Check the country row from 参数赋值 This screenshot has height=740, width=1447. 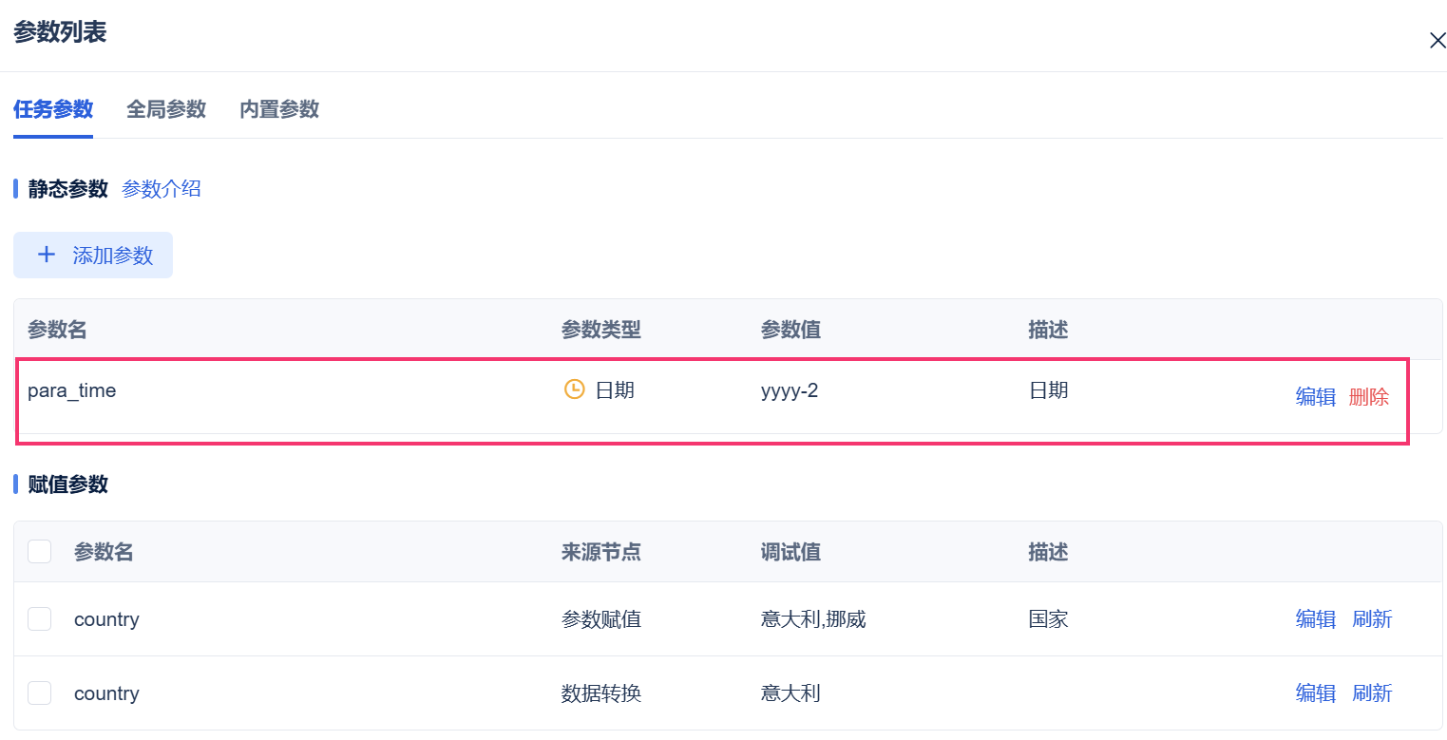point(40,619)
